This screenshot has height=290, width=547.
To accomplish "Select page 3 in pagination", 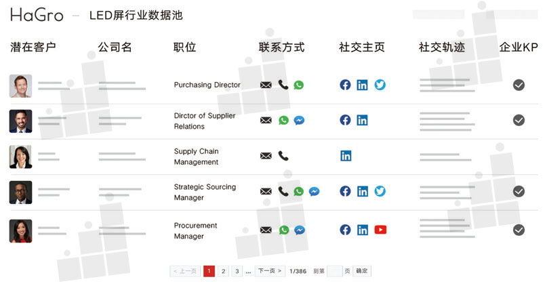I will [237, 271].
